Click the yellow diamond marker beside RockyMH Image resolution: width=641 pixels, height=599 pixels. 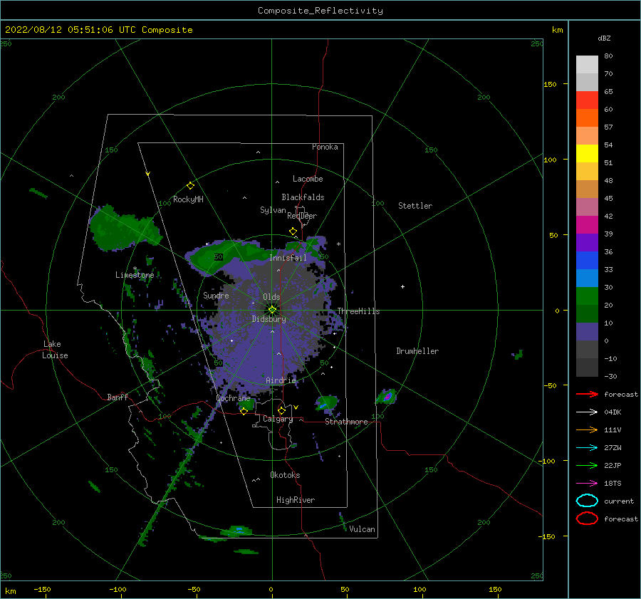(190, 186)
